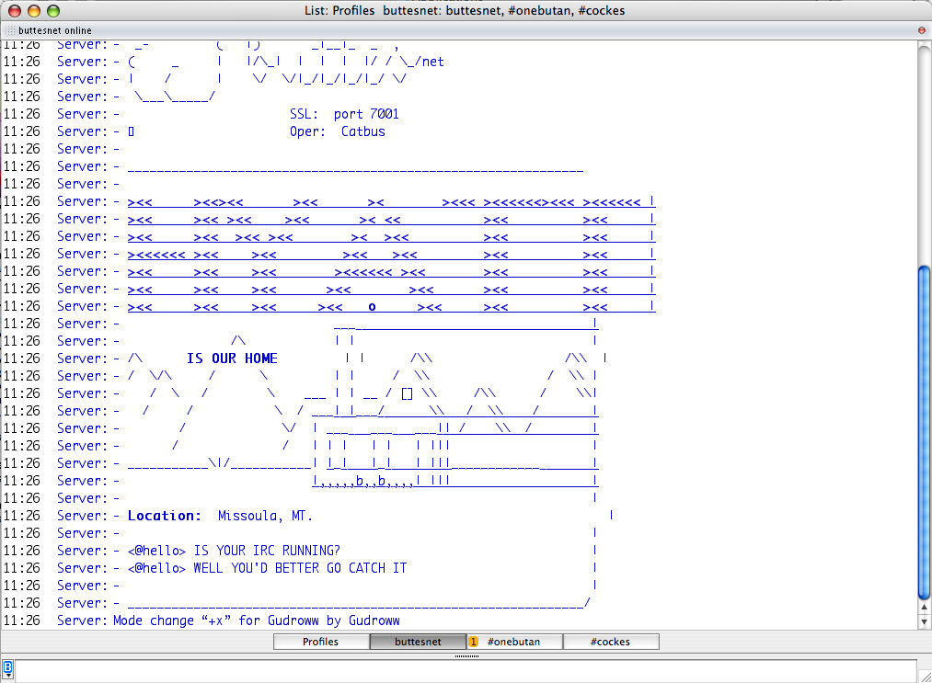Click the "IS OUR HOME" text
Screen dimensions: 932x683
232,359
